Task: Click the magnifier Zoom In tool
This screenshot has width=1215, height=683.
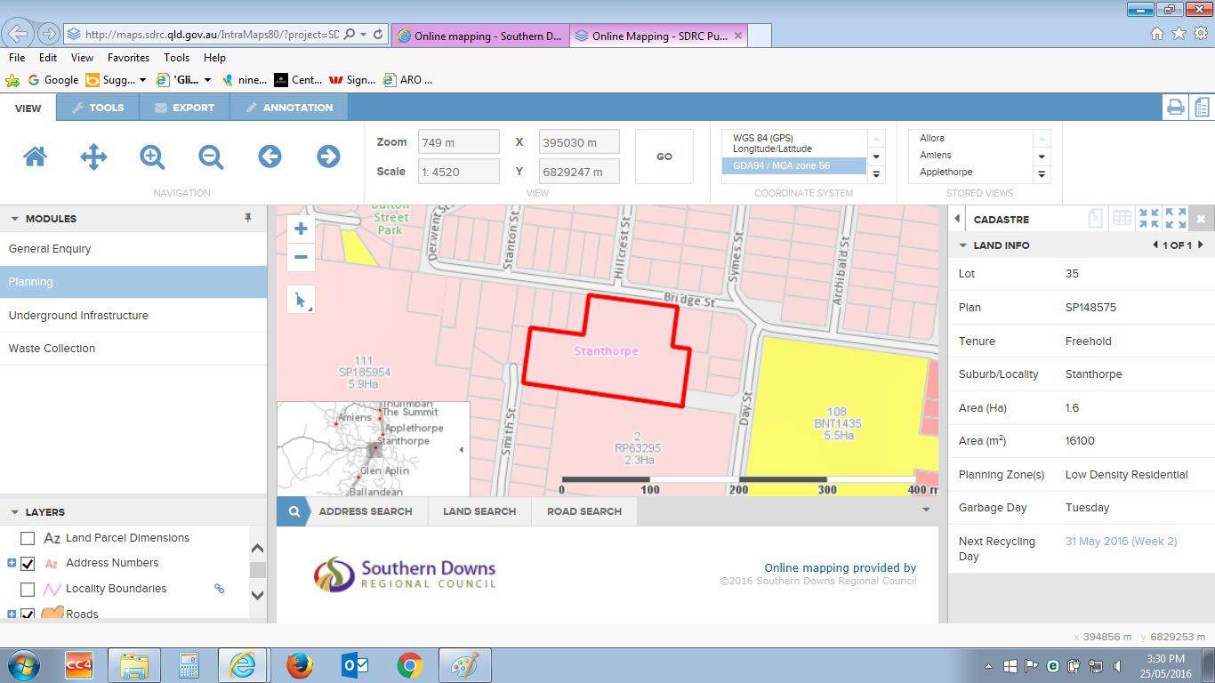Action: 152,157
